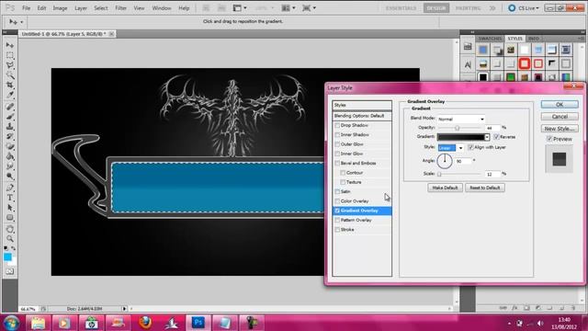The width and height of the screenshot is (588, 331).
Task: Click the taskbar volume icon
Action: tap(540, 323)
